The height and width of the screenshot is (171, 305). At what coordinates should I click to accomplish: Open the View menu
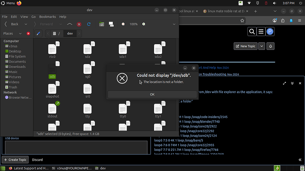click(x=24, y=17)
